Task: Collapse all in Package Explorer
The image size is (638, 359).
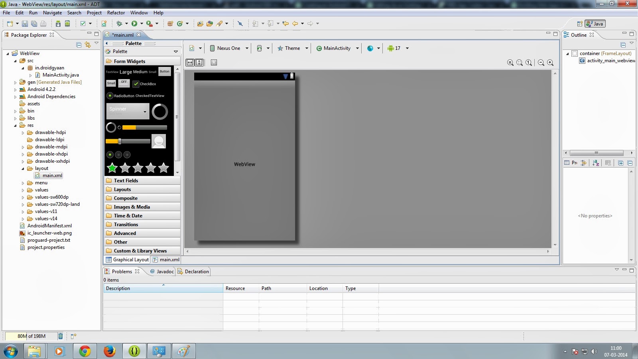Action: (x=79, y=45)
